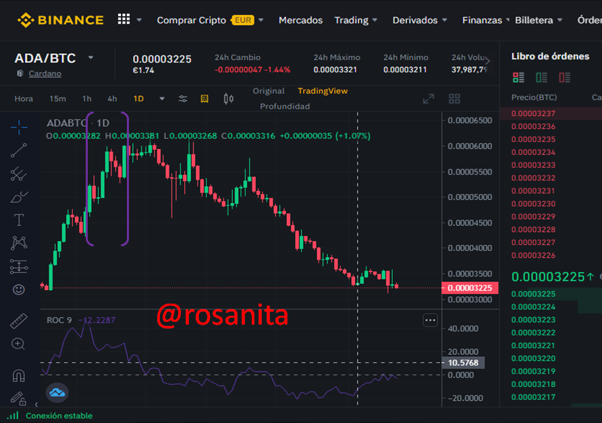Expand the Finanzas menu dropdown
The height and width of the screenshot is (423, 602).
508,19
